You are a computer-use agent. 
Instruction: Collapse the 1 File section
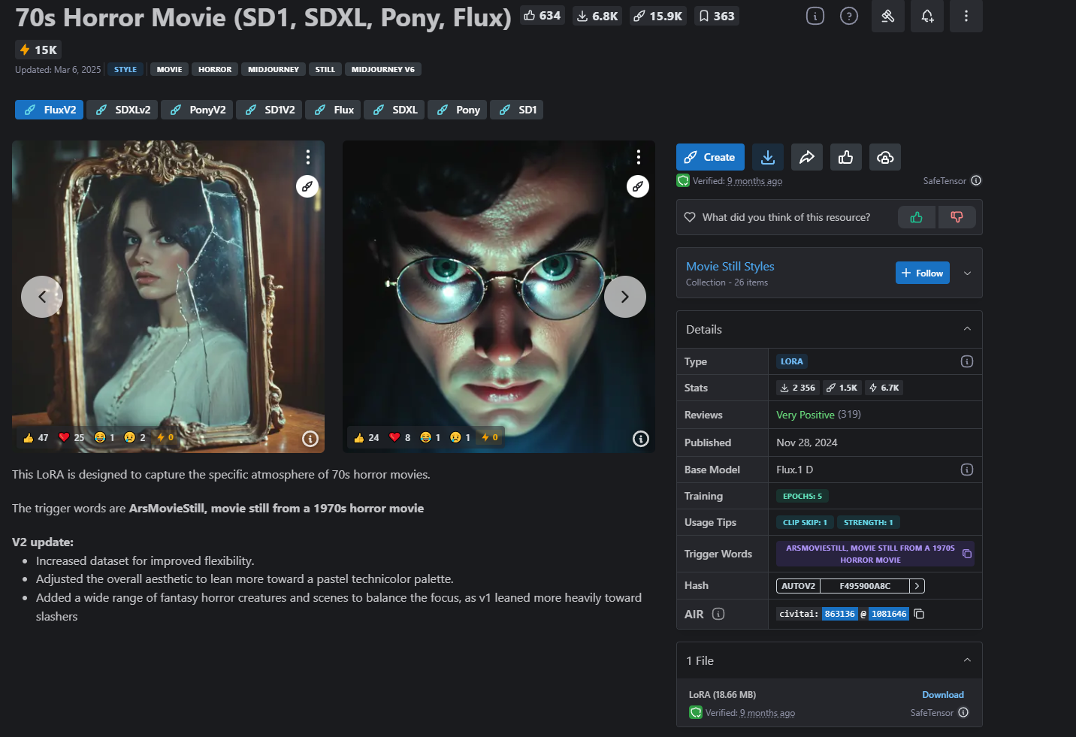(x=967, y=660)
